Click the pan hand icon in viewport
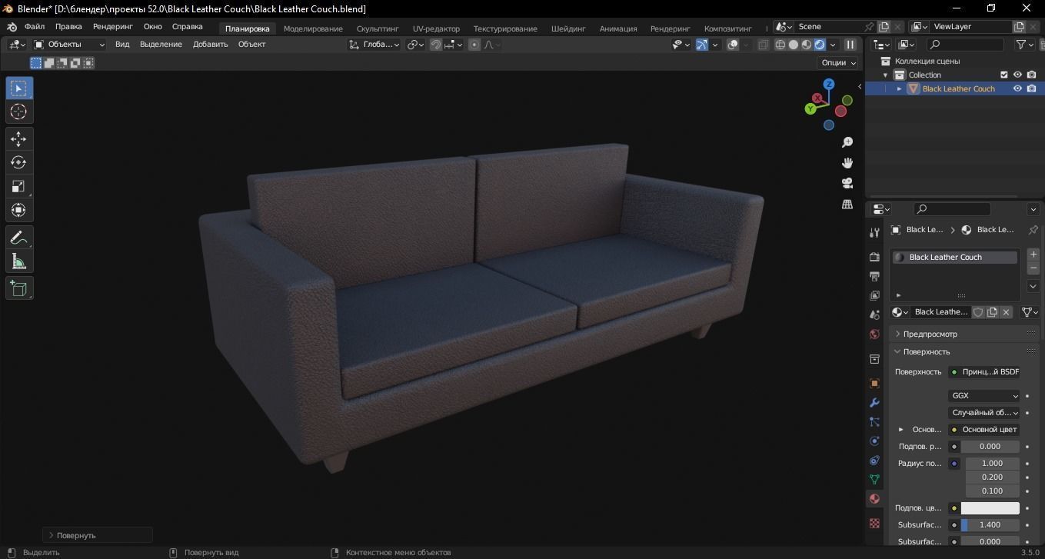The height and width of the screenshot is (559, 1045). coord(847,162)
